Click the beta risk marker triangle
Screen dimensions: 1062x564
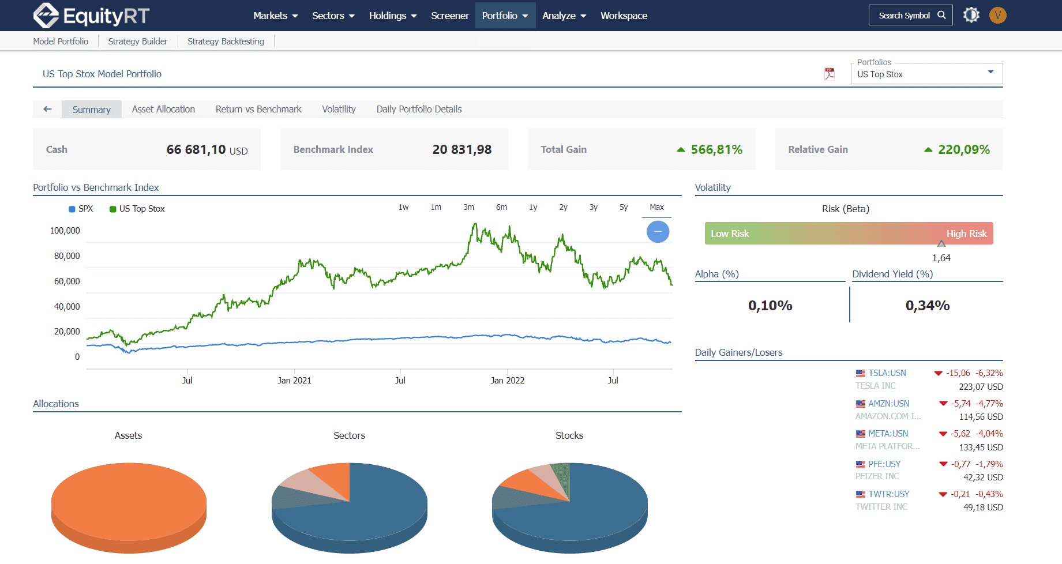point(941,243)
